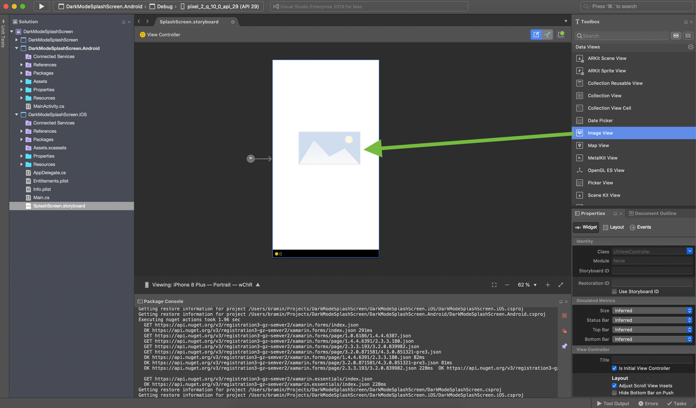This screenshot has height=408, width=696.
Task: Switch Toolbox to grid view mode
Action: (688, 35)
